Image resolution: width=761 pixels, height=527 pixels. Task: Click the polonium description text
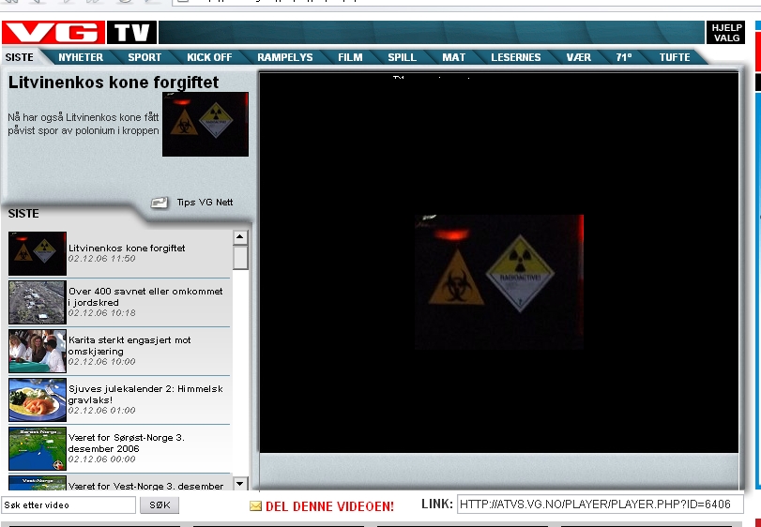click(x=84, y=124)
